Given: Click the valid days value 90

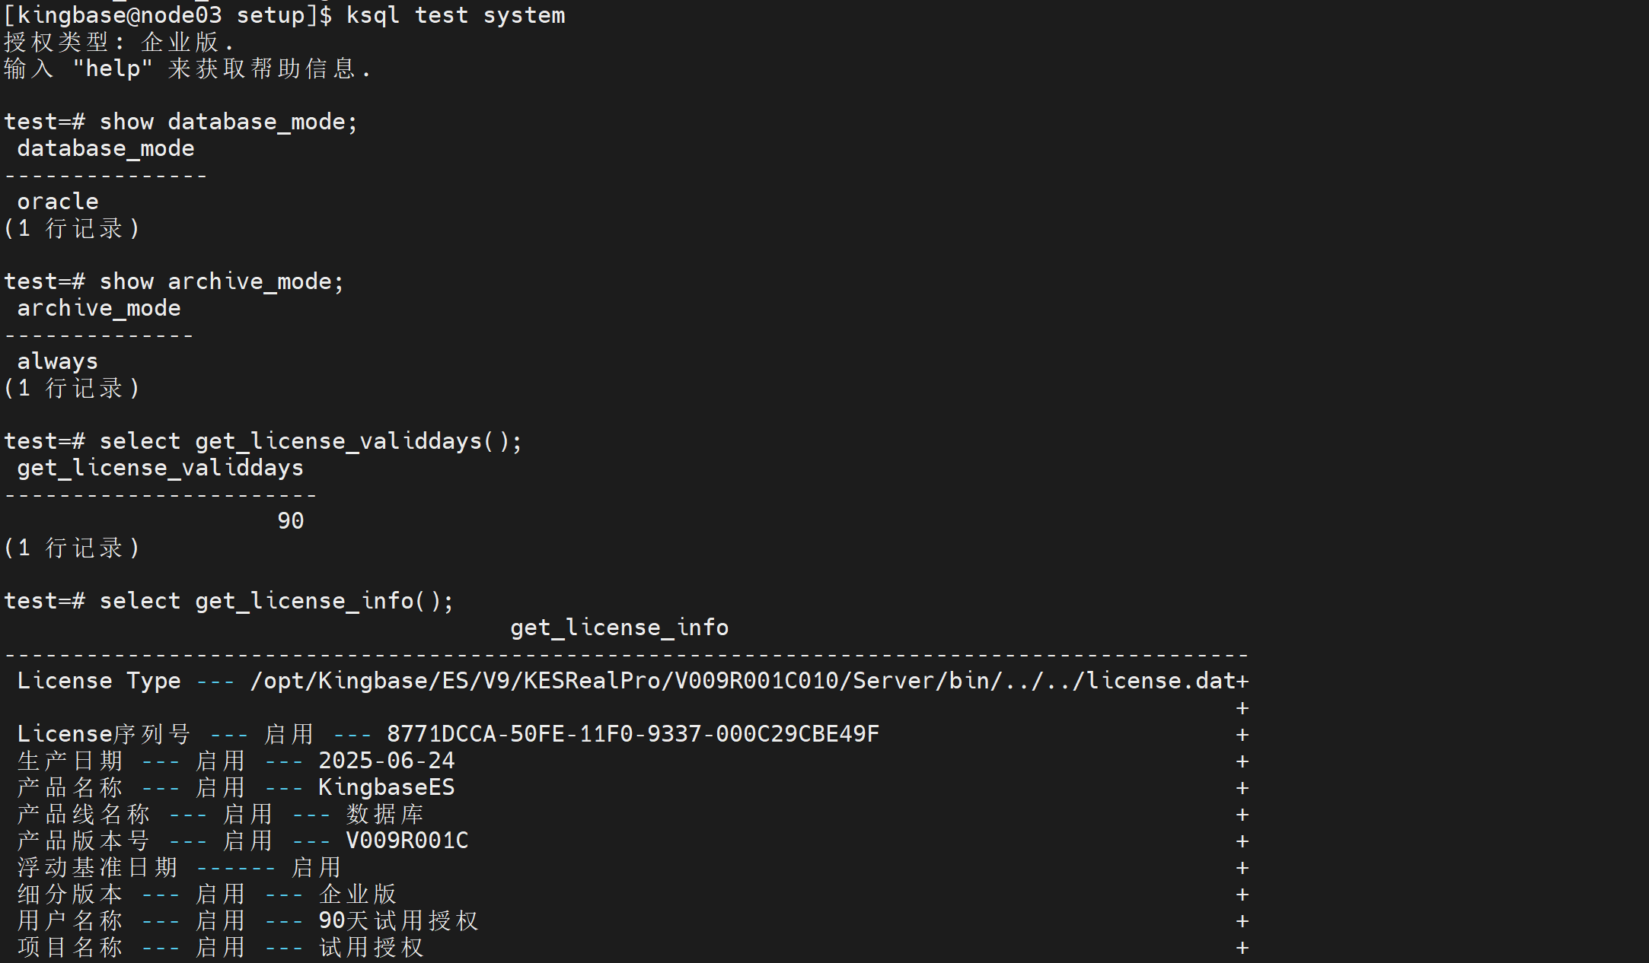Looking at the screenshot, I should coord(290,521).
